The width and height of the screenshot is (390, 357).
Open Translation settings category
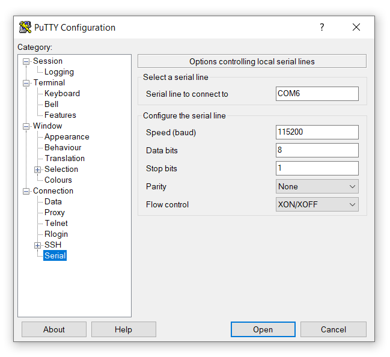65,159
